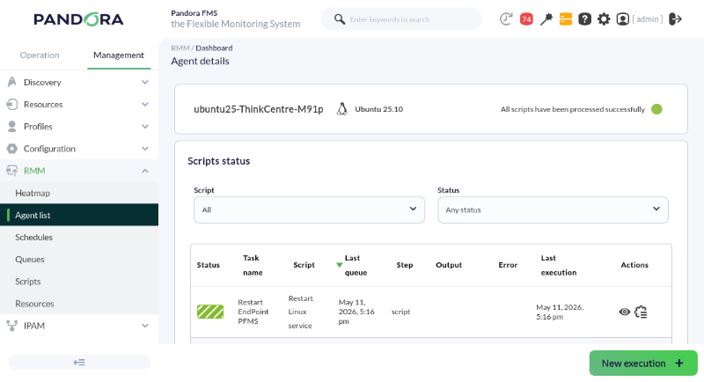Click the script steps list icon in Actions
704x382 pixels.
(642, 312)
